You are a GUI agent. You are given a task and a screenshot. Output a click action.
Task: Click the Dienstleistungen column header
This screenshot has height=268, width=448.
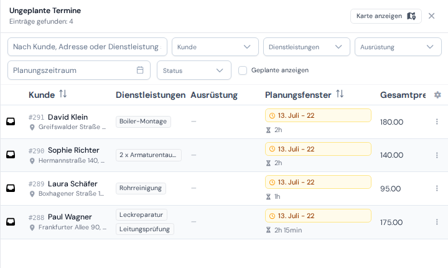coord(151,95)
